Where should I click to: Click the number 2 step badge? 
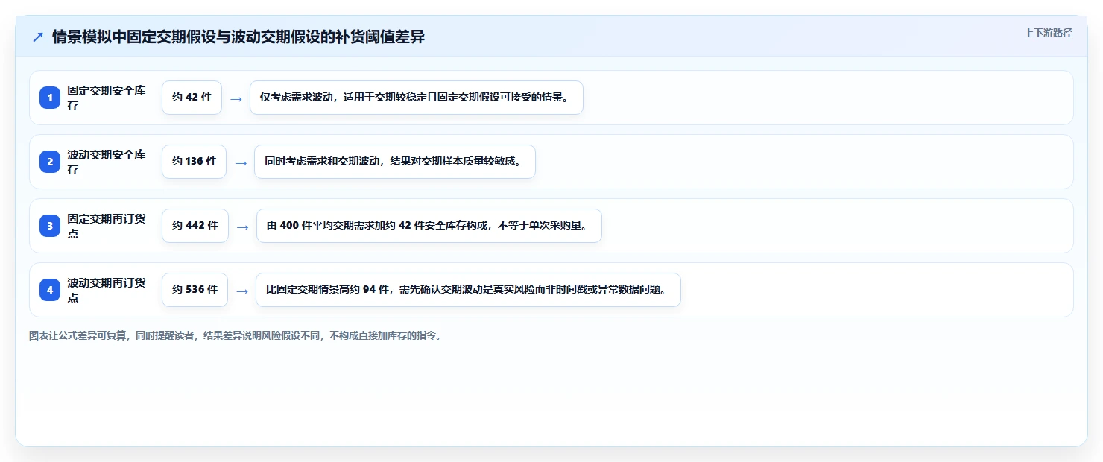click(50, 162)
